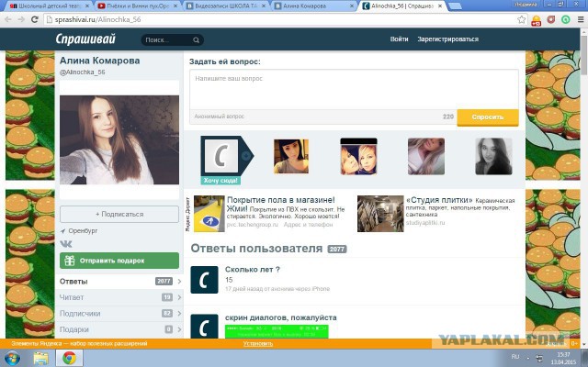Viewport: 588px width, 367px height.
Task: Reload the page with refresh icon
Action: (x=35, y=19)
